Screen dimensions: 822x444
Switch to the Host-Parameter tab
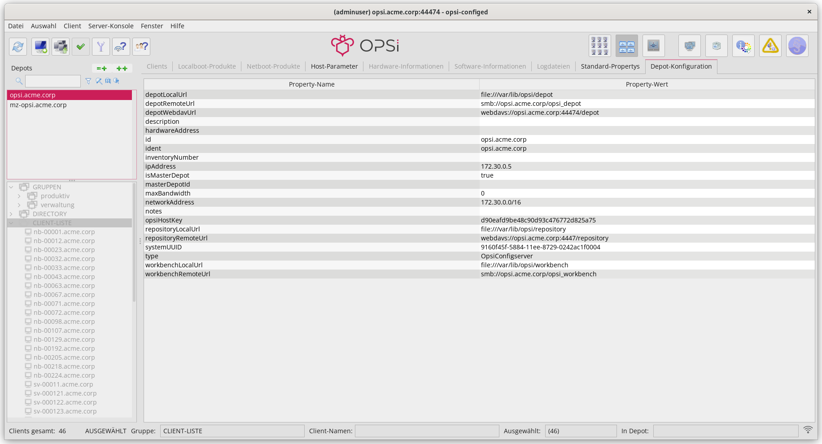click(x=334, y=66)
